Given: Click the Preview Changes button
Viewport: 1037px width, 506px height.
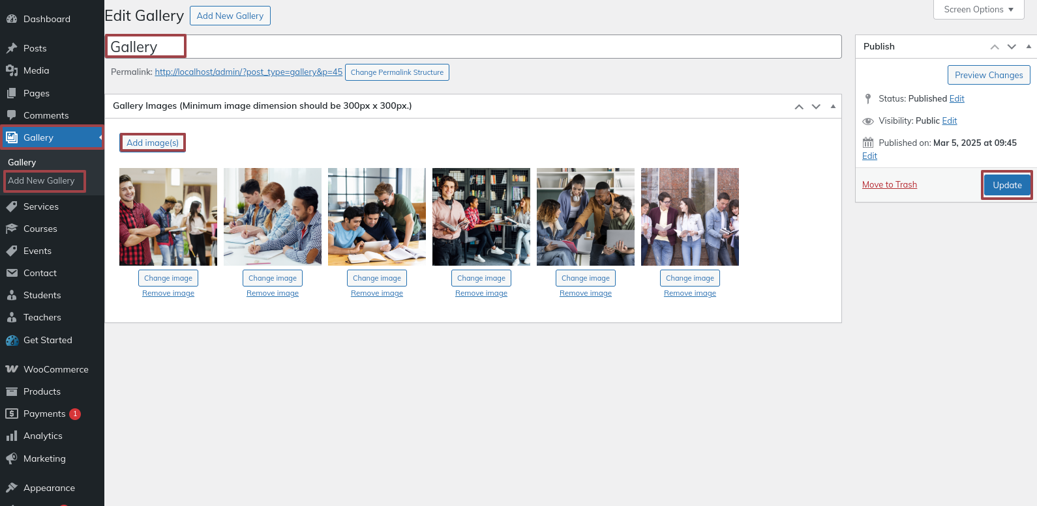Looking at the screenshot, I should (x=989, y=75).
